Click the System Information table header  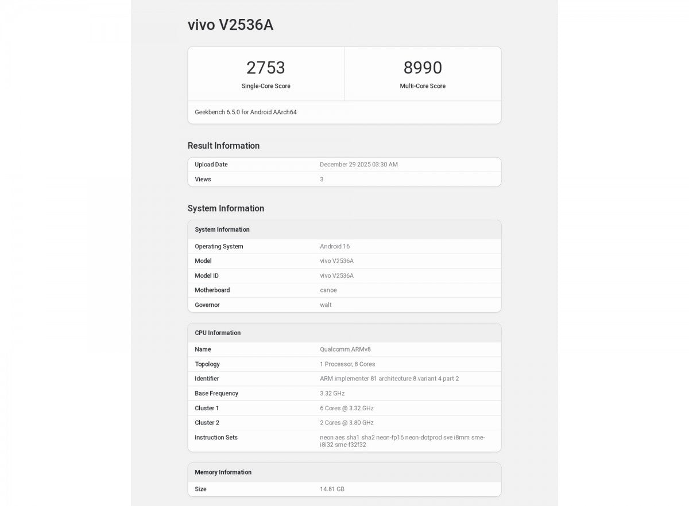(x=344, y=229)
